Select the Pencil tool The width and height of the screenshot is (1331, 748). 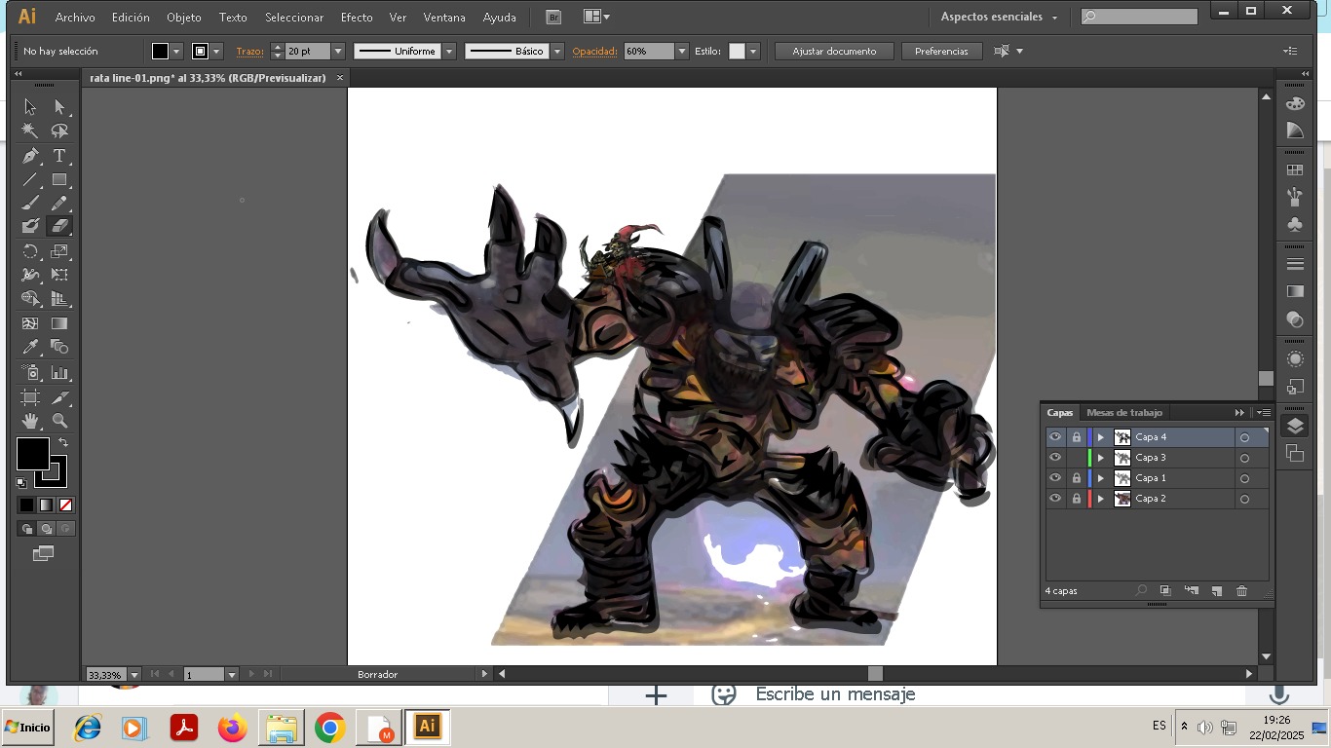pos(59,204)
